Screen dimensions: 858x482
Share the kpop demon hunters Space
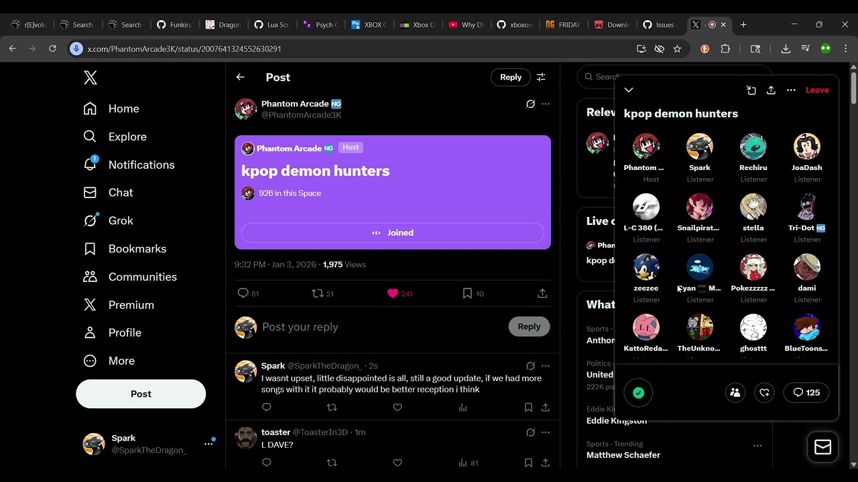click(x=771, y=90)
